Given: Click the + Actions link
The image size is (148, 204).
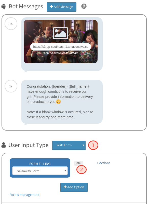Looking at the screenshot, I should click(103, 163).
